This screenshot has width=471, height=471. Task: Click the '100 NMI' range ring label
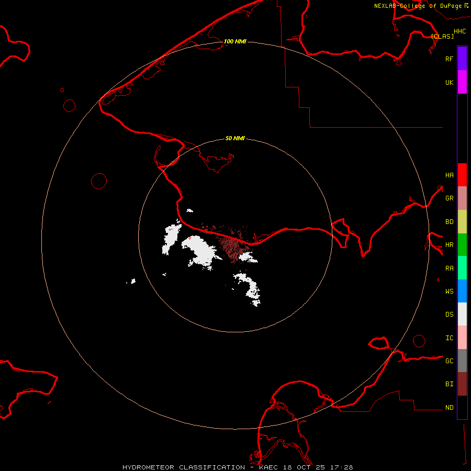coord(235,41)
